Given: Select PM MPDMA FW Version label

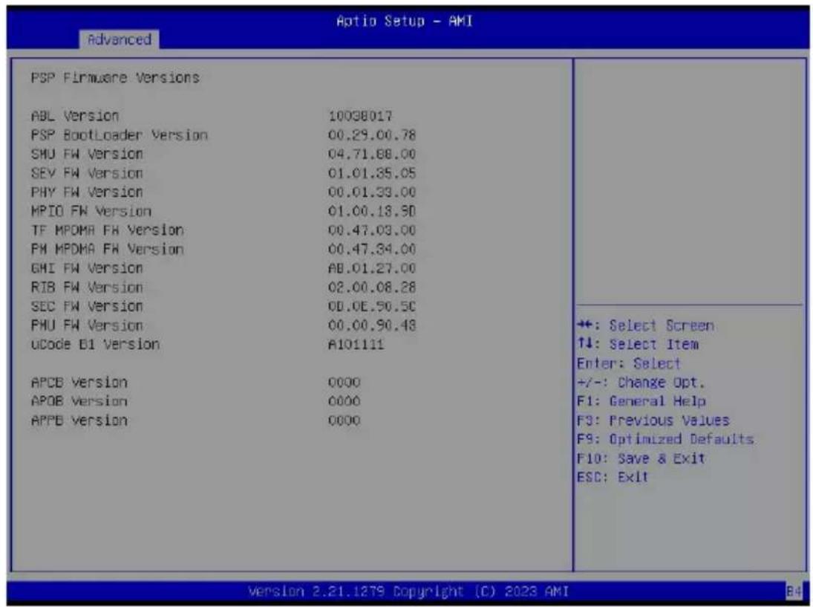Looking at the screenshot, I should tap(108, 249).
